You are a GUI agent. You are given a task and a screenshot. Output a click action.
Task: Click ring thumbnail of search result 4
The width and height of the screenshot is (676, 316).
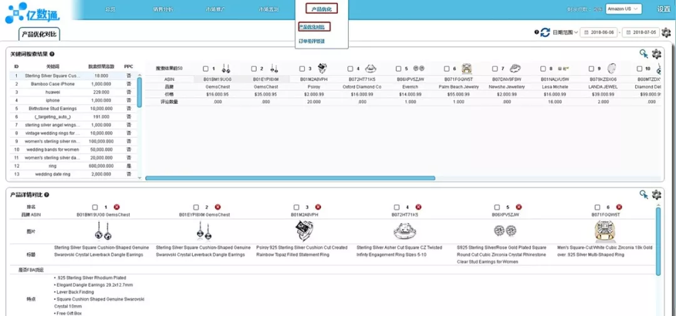371,68
